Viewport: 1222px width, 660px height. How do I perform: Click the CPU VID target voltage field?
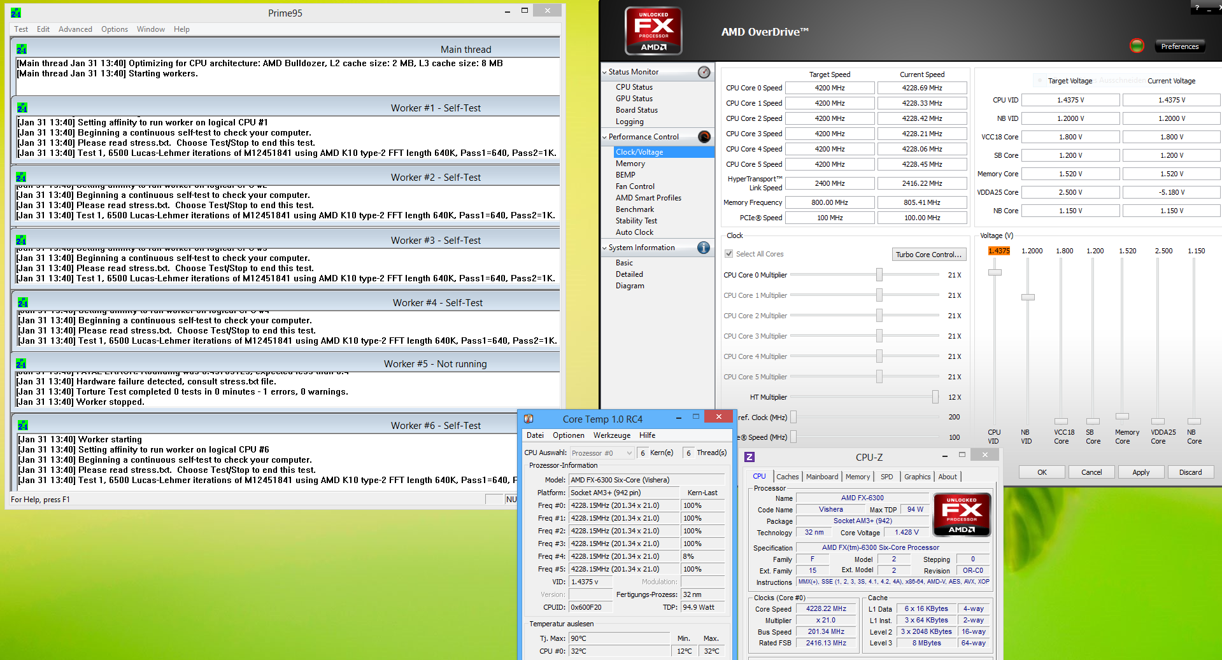[1070, 100]
